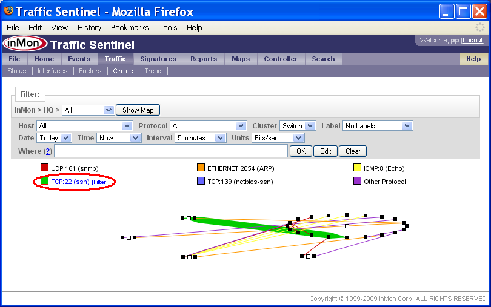Switch to the Home tab
The image size is (491, 307).
click(x=44, y=59)
